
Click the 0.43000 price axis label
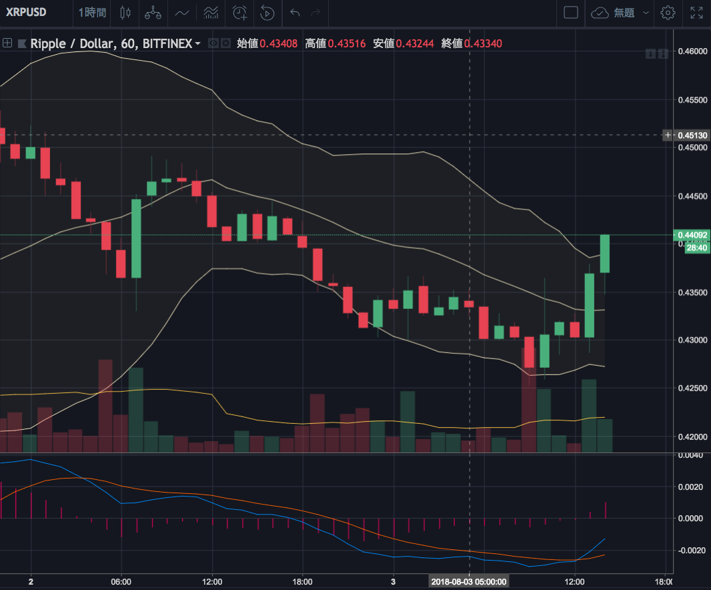tap(692, 340)
